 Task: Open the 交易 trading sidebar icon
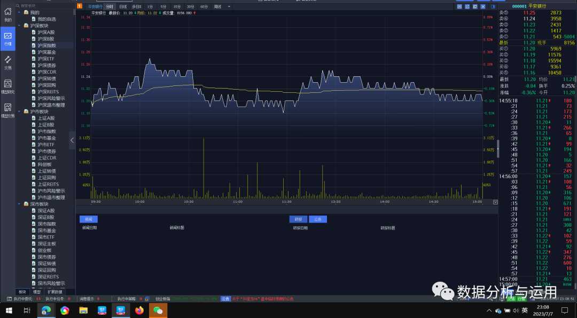pos(7,62)
